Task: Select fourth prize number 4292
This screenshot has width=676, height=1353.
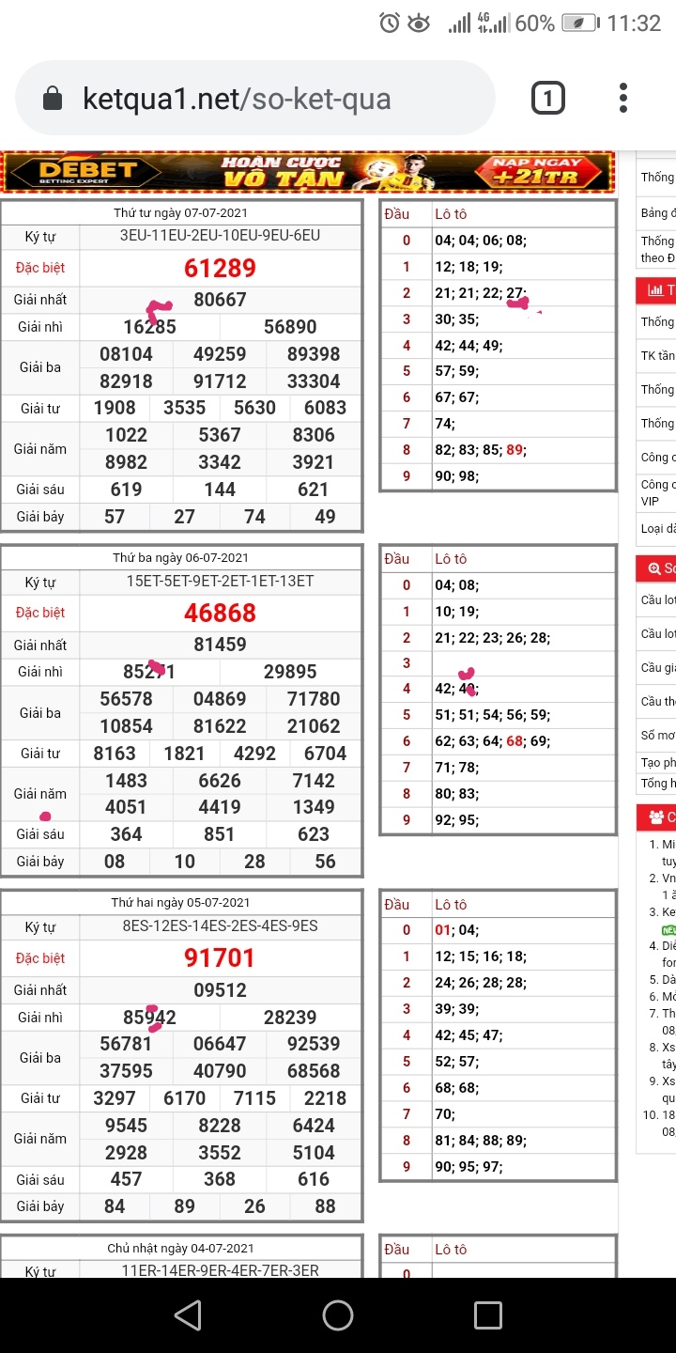Action: click(254, 754)
